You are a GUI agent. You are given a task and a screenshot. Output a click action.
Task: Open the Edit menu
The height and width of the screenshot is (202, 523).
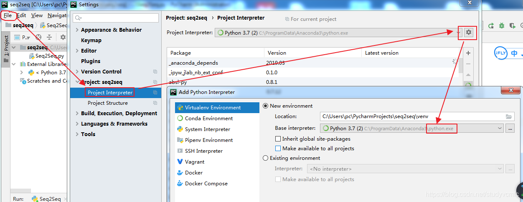pyautogui.click(x=21, y=15)
